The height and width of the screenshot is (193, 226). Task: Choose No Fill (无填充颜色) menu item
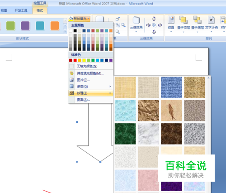91,66
